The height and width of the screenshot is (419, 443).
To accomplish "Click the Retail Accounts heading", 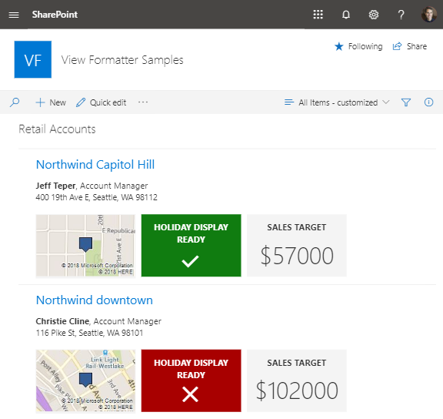I will 57,129.
